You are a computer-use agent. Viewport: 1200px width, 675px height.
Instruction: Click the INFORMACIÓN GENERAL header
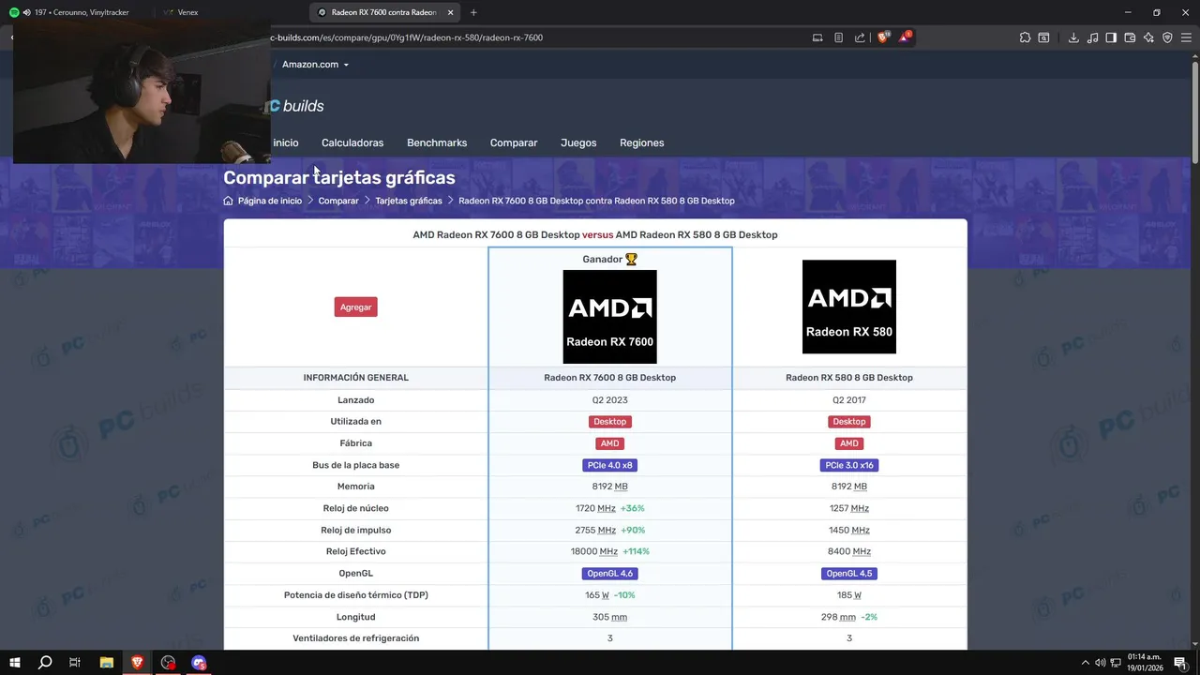pos(355,378)
